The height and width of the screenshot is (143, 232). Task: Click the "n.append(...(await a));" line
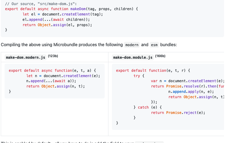click(x=51, y=81)
